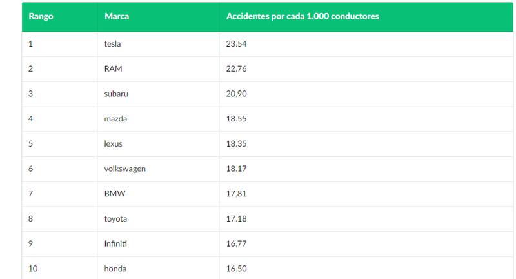
Task: Select the honda brand cell
Action: (x=115, y=269)
